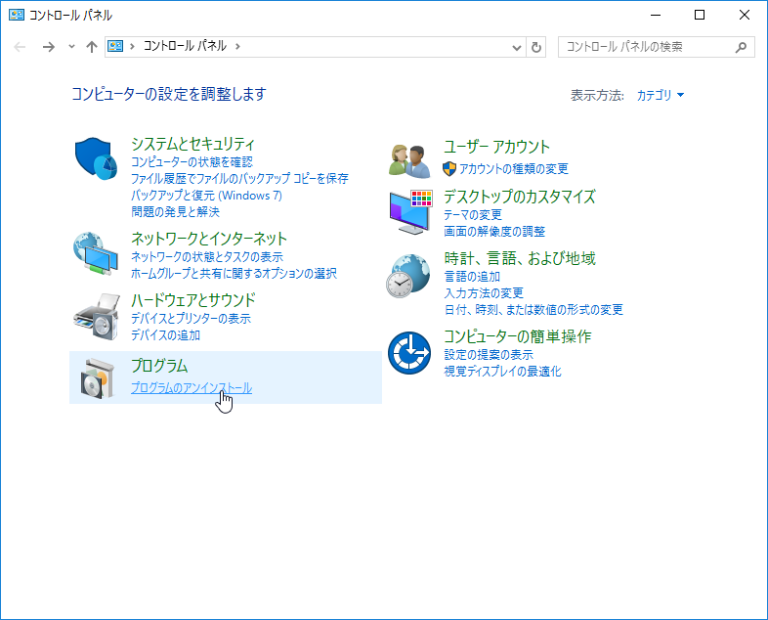This screenshot has width=768, height=620.
Task: Open デバイスとプリンターの表示 link
Action: click(191, 319)
